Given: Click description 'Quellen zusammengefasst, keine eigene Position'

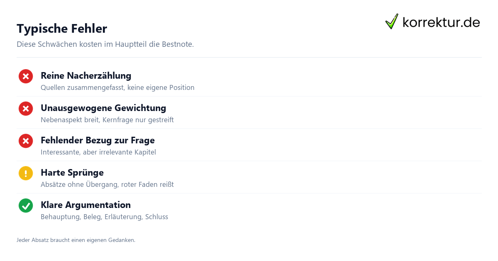Looking at the screenshot, I should (x=117, y=88).
